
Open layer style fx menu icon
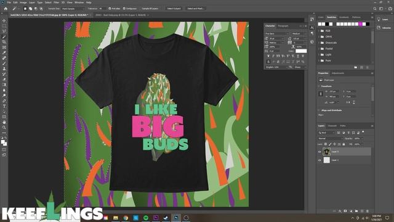(340, 211)
